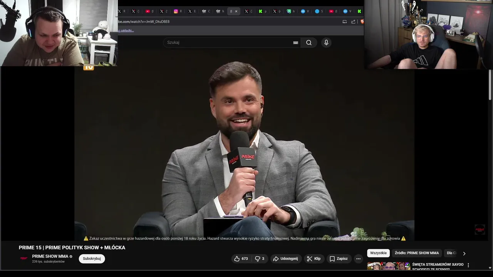Screen dimensions: 493x277
Task: Click the PRIME watermark logo in video corner
Action: tap(480, 230)
